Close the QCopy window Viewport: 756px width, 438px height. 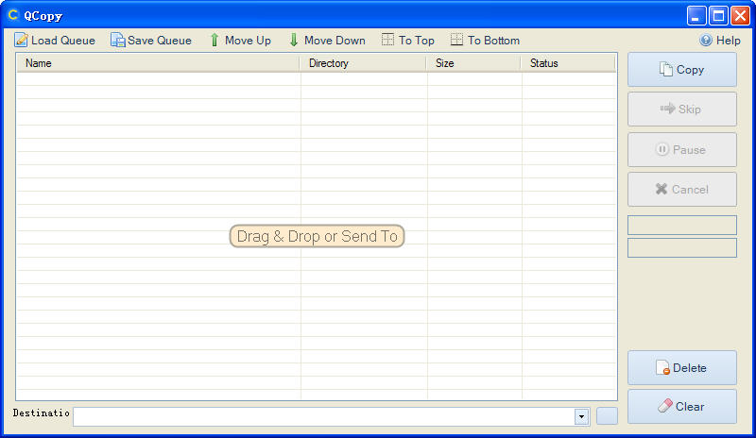740,15
